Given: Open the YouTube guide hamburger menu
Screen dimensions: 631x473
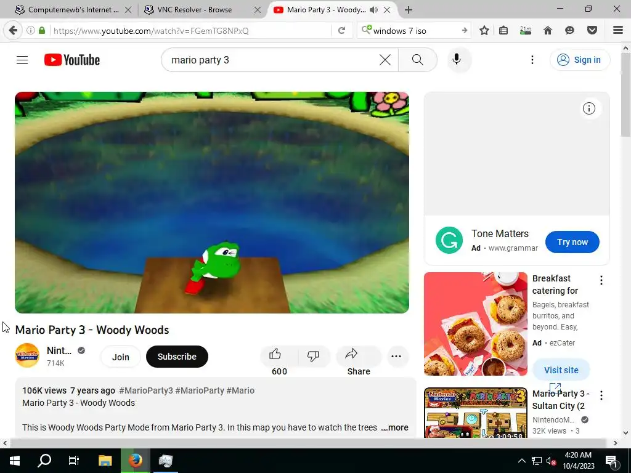Looking at the screenshot, I should pos(22,60).
